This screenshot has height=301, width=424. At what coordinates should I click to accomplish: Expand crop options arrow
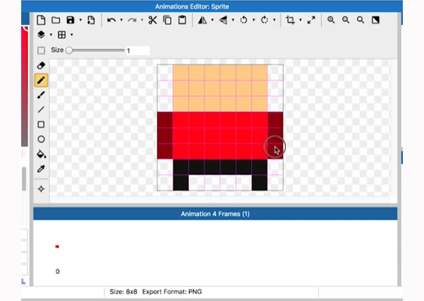click(x=300, y=20)
